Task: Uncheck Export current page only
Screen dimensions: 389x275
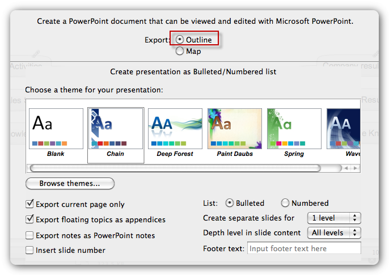Action: (29, 204)
